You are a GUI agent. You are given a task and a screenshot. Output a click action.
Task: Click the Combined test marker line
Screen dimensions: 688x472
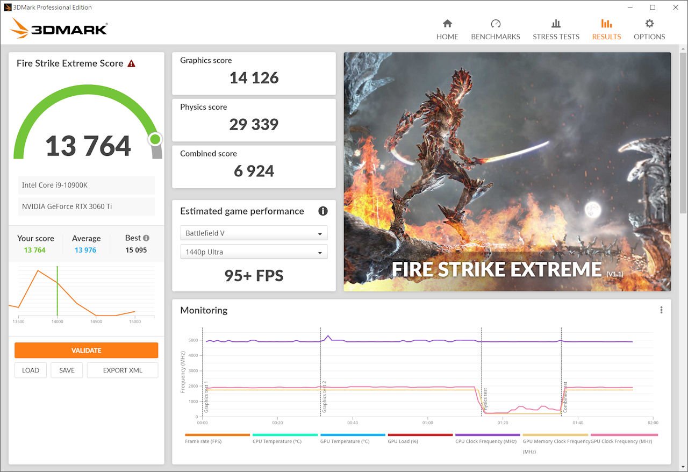click(x=561, y=371)
